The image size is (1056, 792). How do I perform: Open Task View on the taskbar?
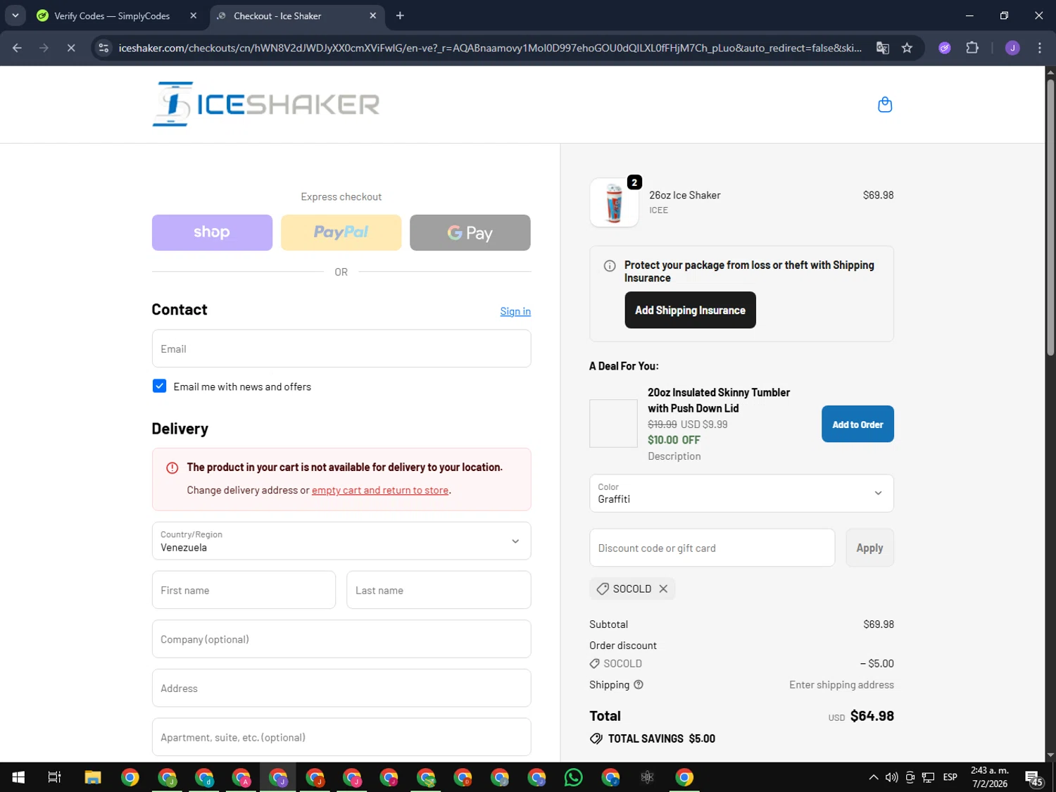pos(54,777)
